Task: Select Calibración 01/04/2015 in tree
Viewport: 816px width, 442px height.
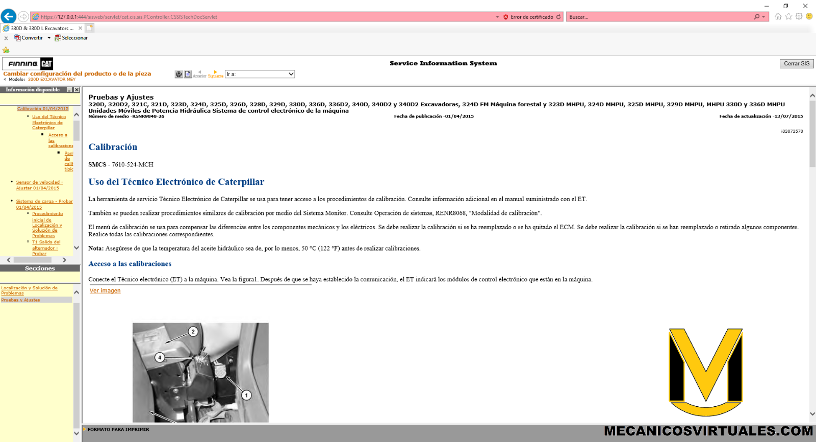Action: point(43,109)
